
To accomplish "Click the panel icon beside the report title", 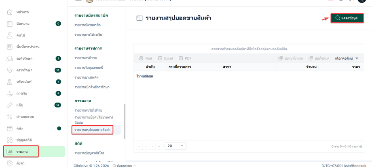I will [x=139, y=18].
